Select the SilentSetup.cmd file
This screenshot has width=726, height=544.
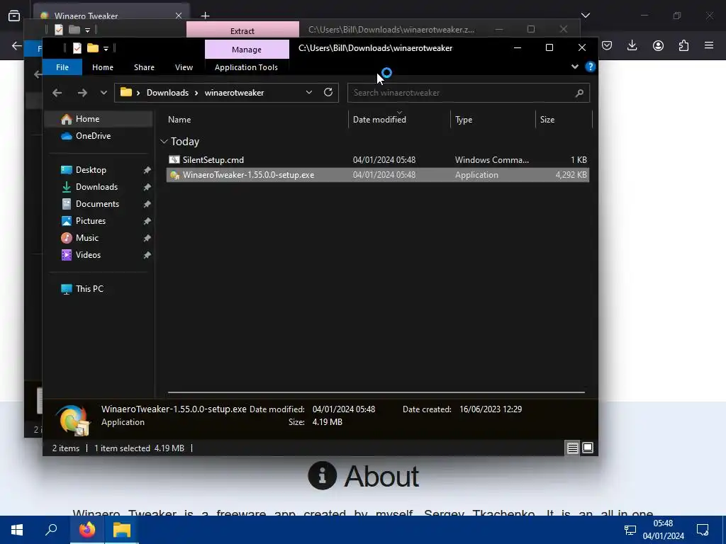pyautogui.click(x=378, y=159)
